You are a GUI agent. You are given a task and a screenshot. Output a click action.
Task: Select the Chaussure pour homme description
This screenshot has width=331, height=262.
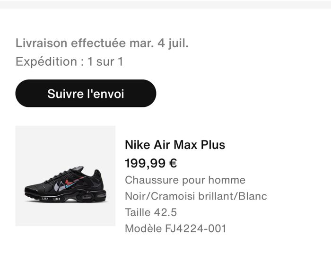click(185, 180)
